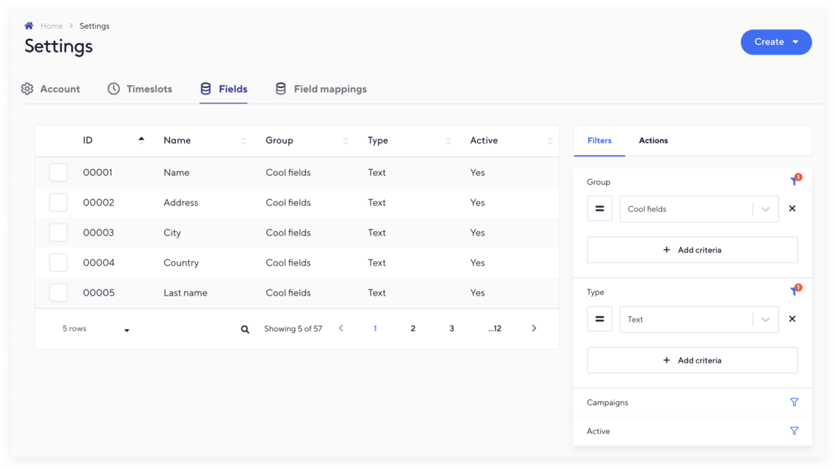Go to page 3
This screenshot has width=835, height=470.
pyautogui.click(x=452, y=328)
